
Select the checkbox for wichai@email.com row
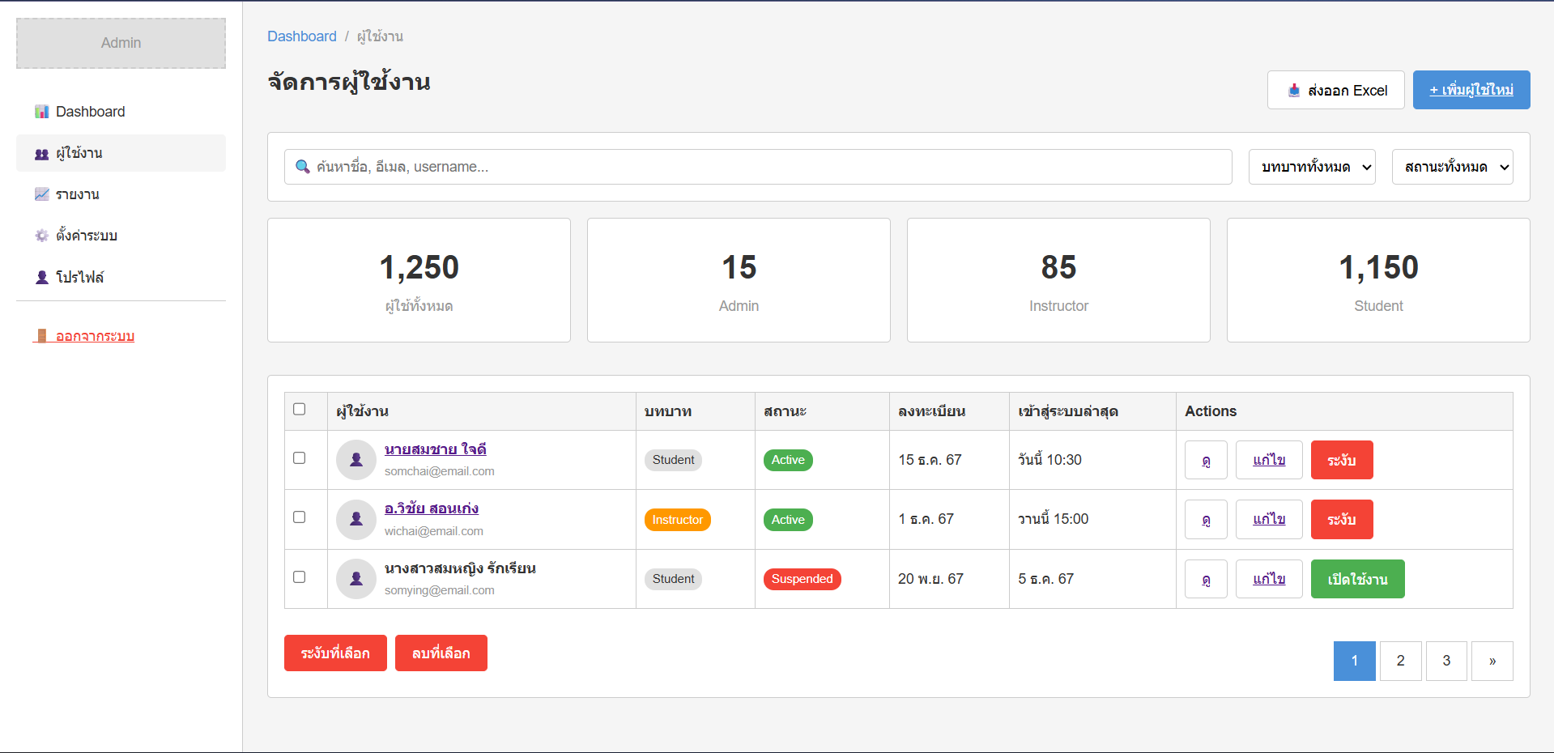tap(299, 517)
